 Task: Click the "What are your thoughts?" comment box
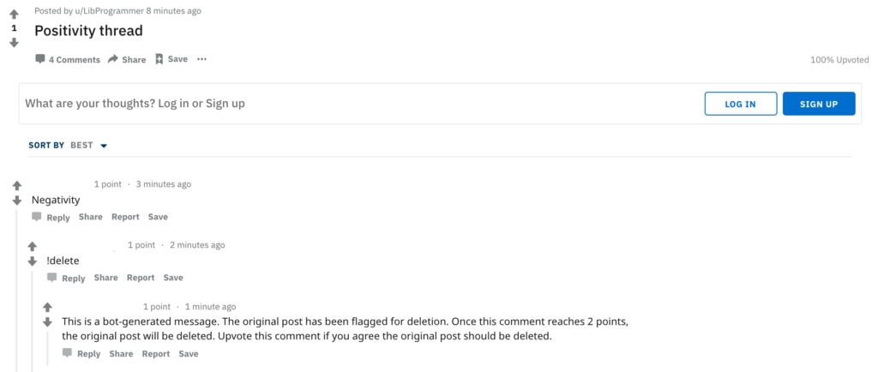click(343, 104)
